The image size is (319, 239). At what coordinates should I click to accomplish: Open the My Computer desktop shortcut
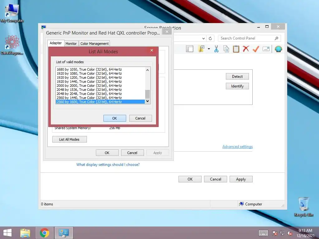pyautogui.click(x=12, y=13)
